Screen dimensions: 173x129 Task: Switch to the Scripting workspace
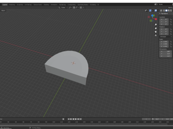point(93,5)
